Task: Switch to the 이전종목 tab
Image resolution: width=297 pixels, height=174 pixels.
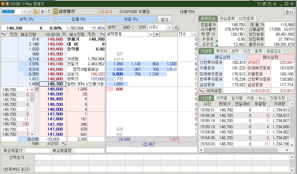Action: 246,19
